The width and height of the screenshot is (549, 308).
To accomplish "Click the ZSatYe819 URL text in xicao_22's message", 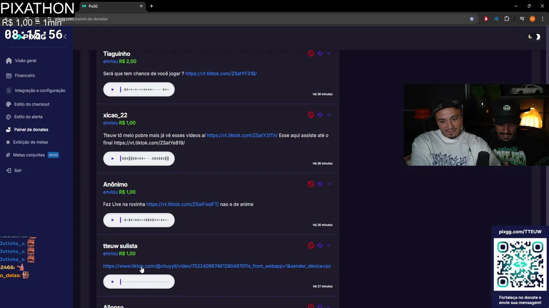I will pos(149,143).
